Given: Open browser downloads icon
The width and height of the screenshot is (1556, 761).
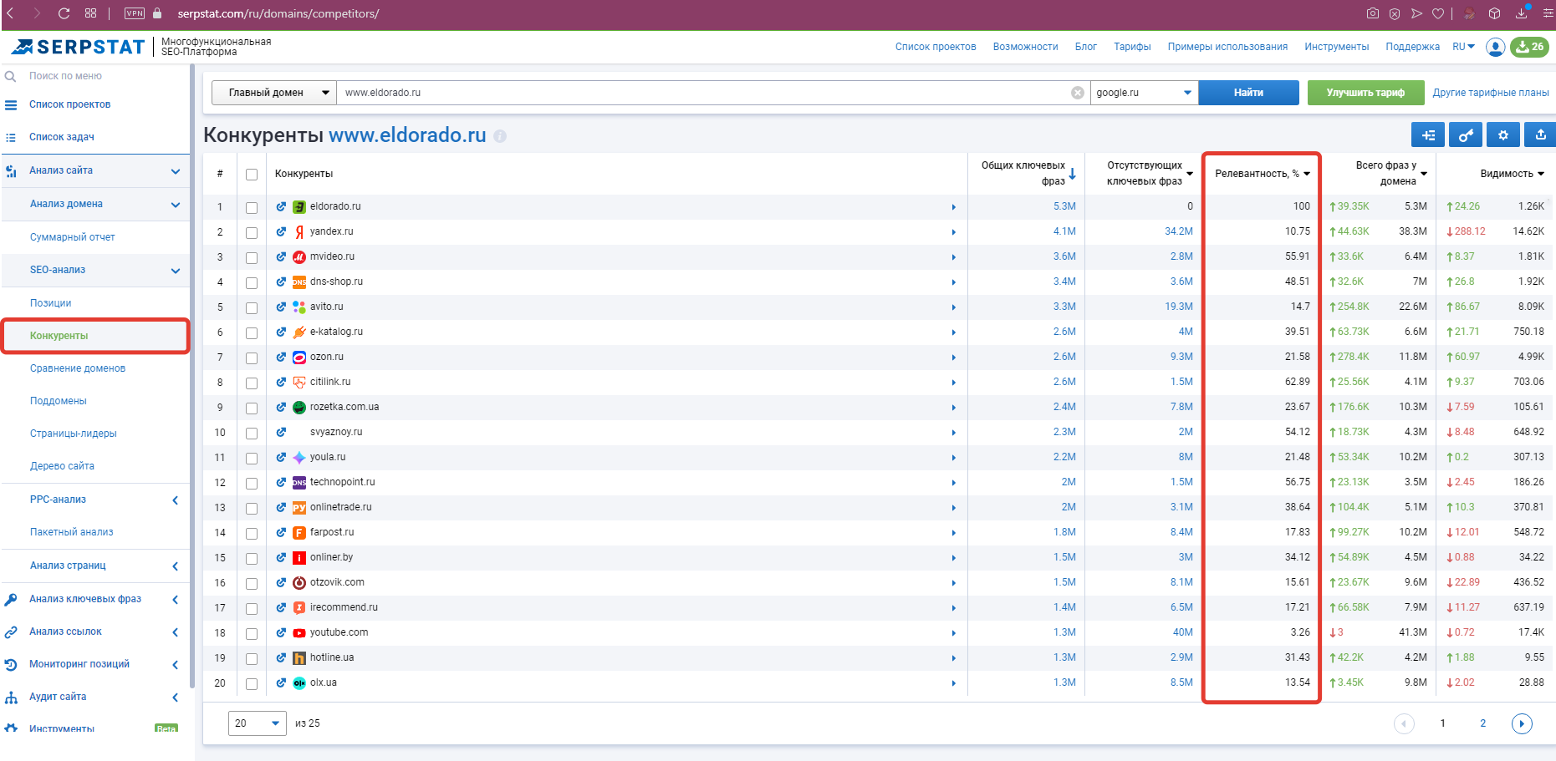Looking at the screenshot, I should point(1522,13).
